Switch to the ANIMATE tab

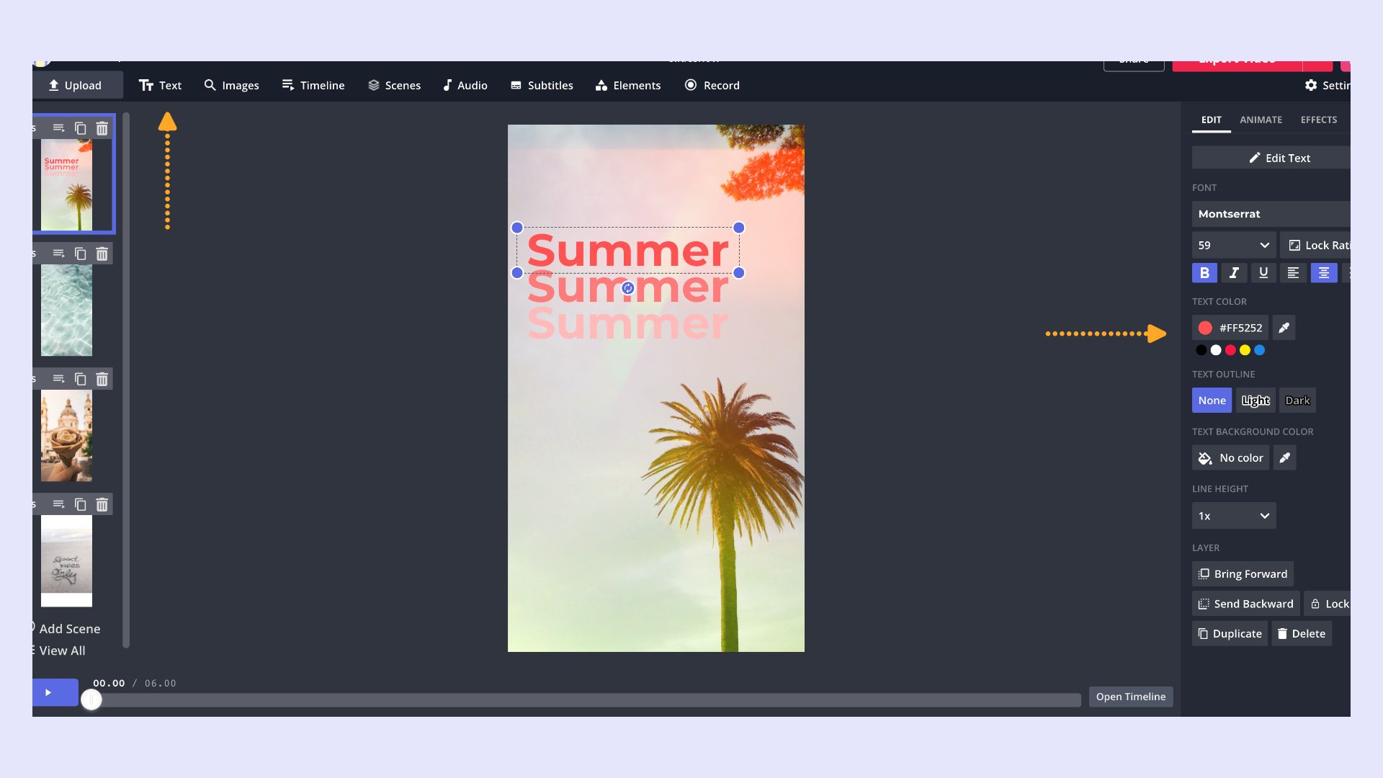(x=1261, y=120)
